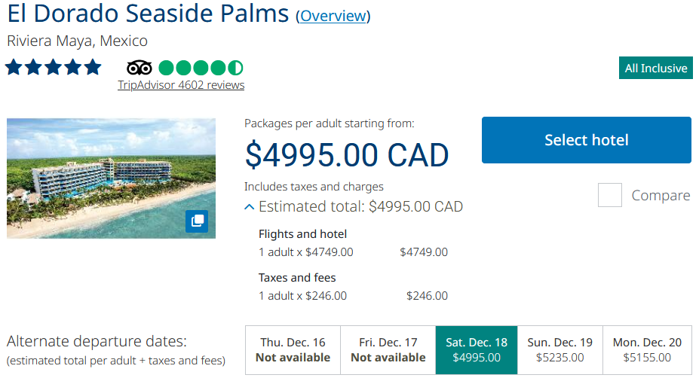Click the TripAdvisor owl logo
Screen dimensions: 699x381
click(x=139, y=68)
